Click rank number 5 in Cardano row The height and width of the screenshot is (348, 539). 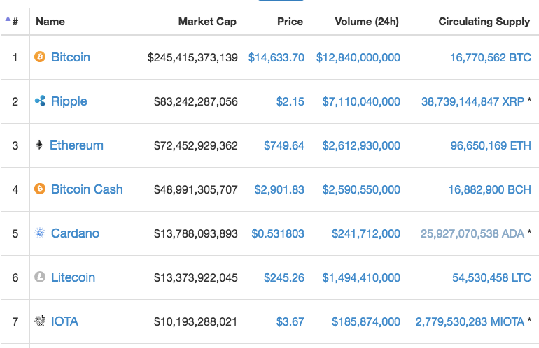pos(15,233)
